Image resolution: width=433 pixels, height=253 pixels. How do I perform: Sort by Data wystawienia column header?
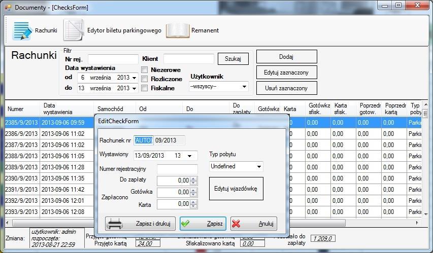(67, 109)
